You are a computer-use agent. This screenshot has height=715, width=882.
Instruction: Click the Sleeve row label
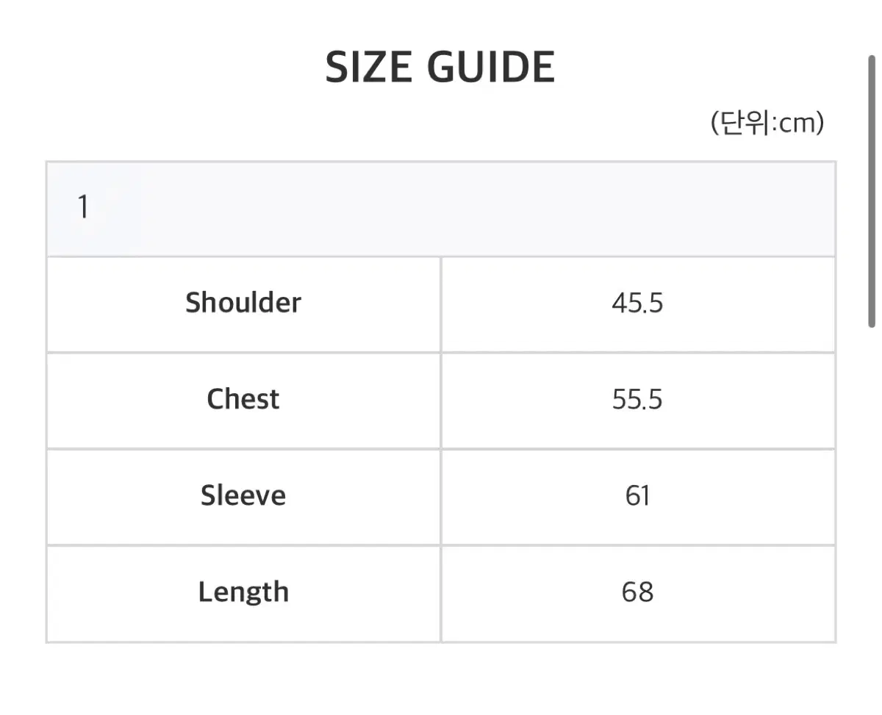point(243,495)
